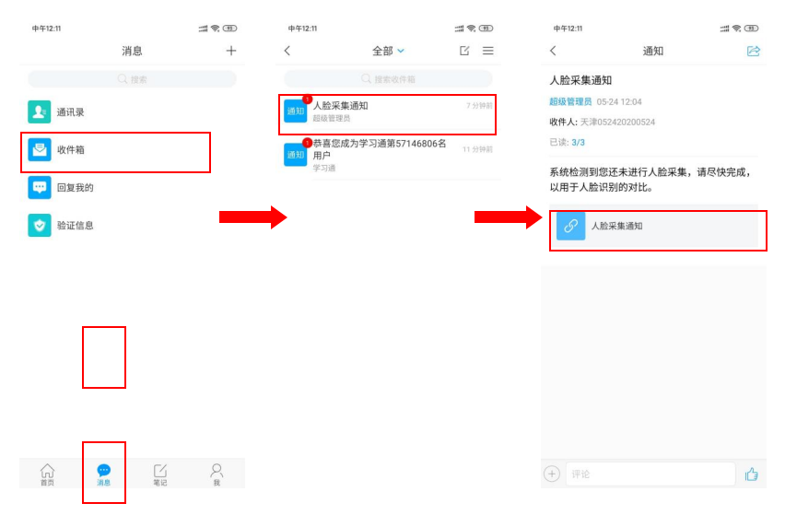Tap the plus icon in Messages header
Screen dimensions: 797x515
click(x=231, y=51)
